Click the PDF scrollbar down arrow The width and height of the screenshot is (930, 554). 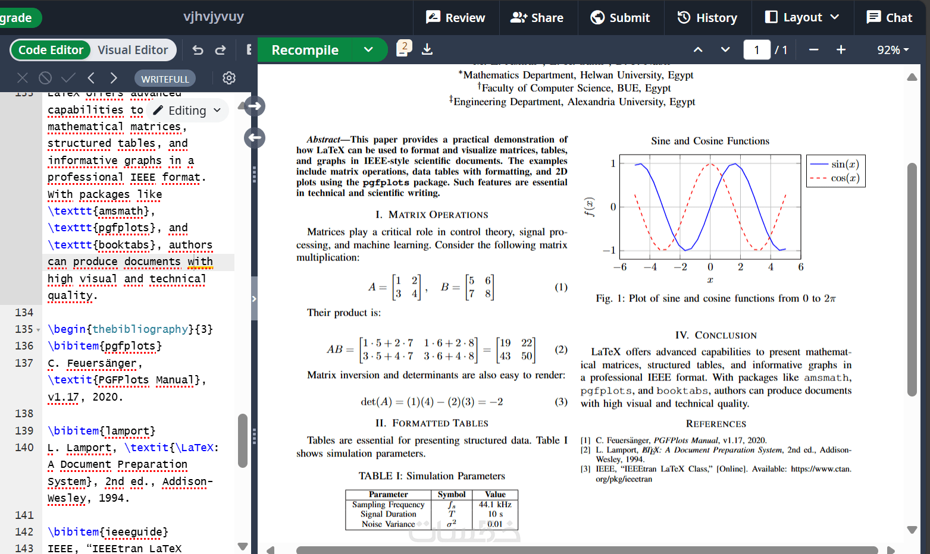click(x=912, y=530)
